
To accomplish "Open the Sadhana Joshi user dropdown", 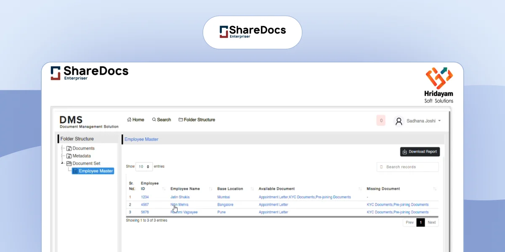I will click(x=423, y=121).
